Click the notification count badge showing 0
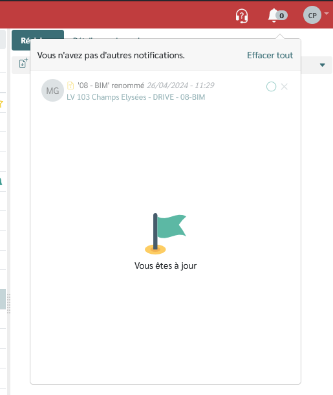The image size is (333, 395). [282, 16]
